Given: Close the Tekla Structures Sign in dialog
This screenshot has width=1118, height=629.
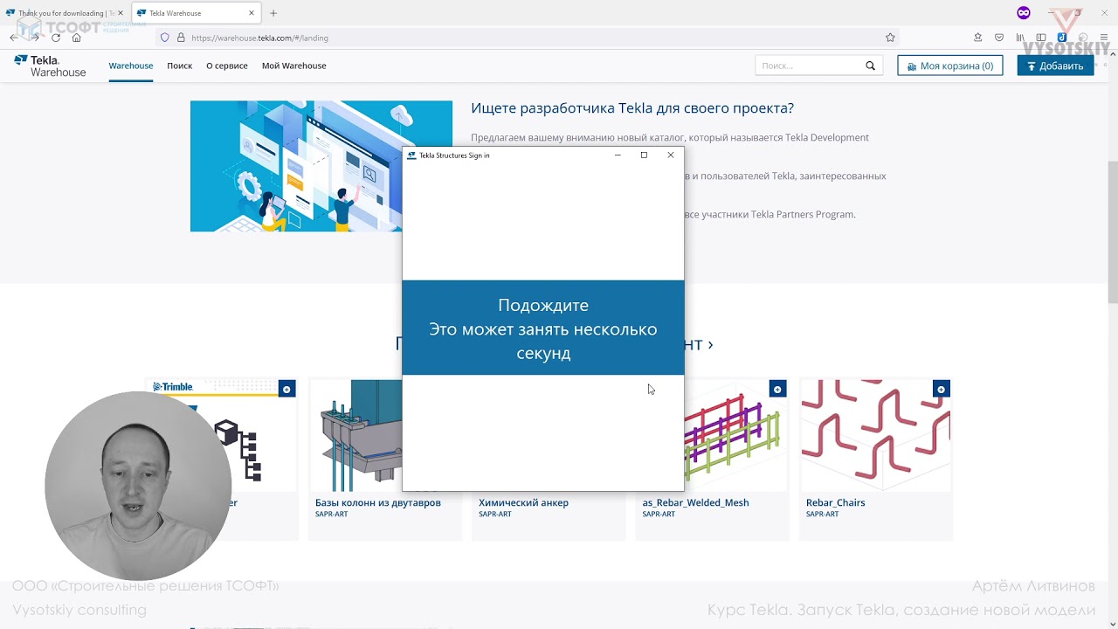Looking at the screenshot, I should [x=671, y=155].
